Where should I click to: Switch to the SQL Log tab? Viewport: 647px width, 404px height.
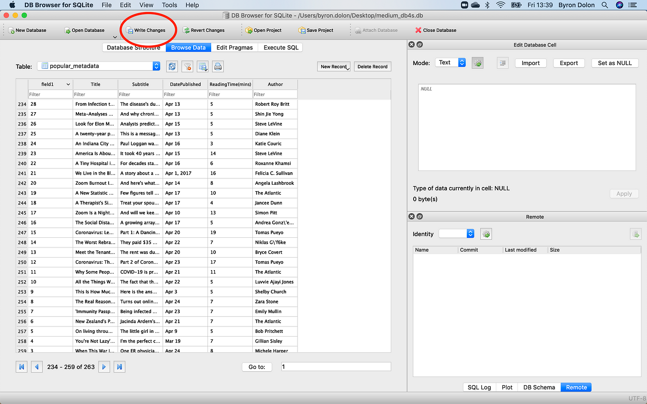[479, 387]
